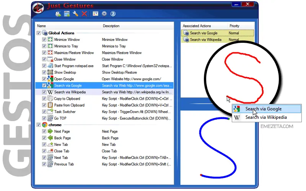Click the green Back Page arrow icon
Screen dimensions: 306x191
pyautogui.click(x=50, y=138)
